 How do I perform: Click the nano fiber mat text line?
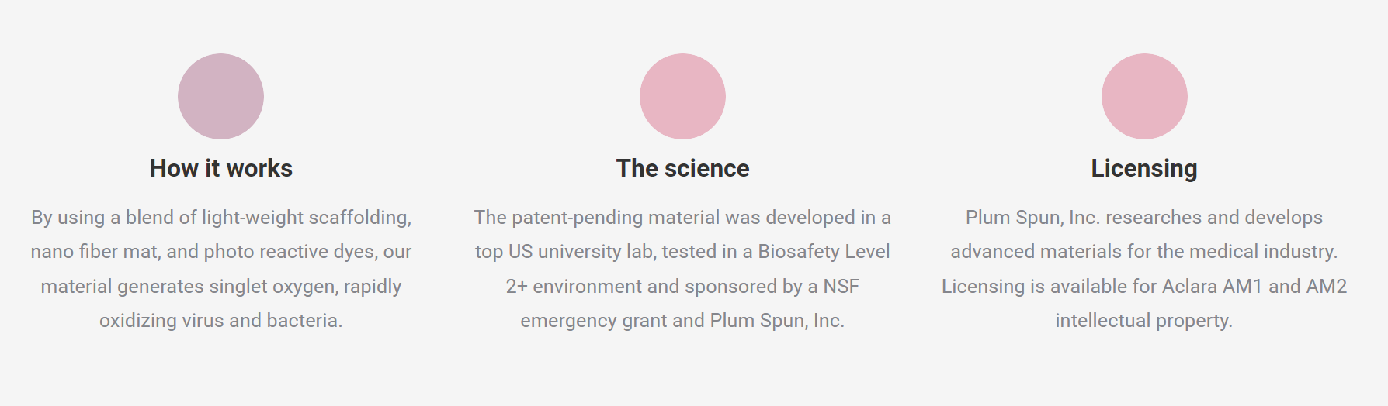click(x=221, y=252)
